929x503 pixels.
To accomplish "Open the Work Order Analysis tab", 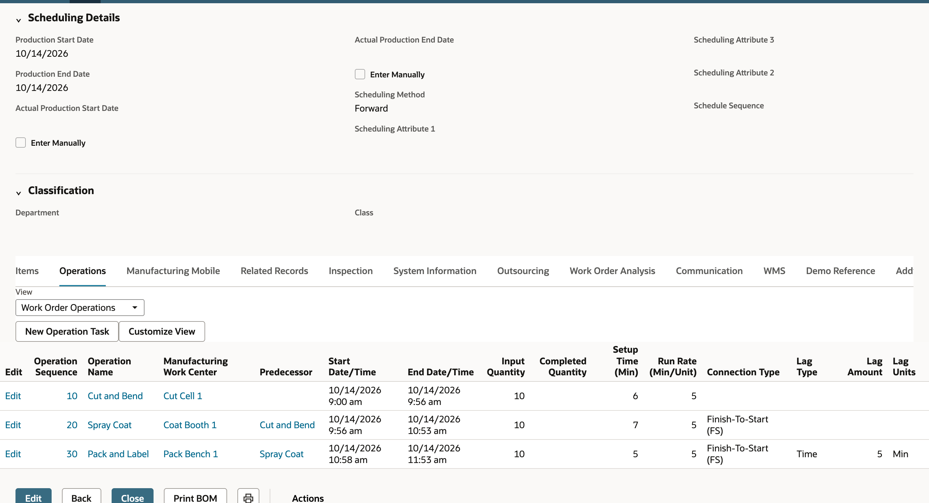I will pyautogui.click(x=612, y=271).
